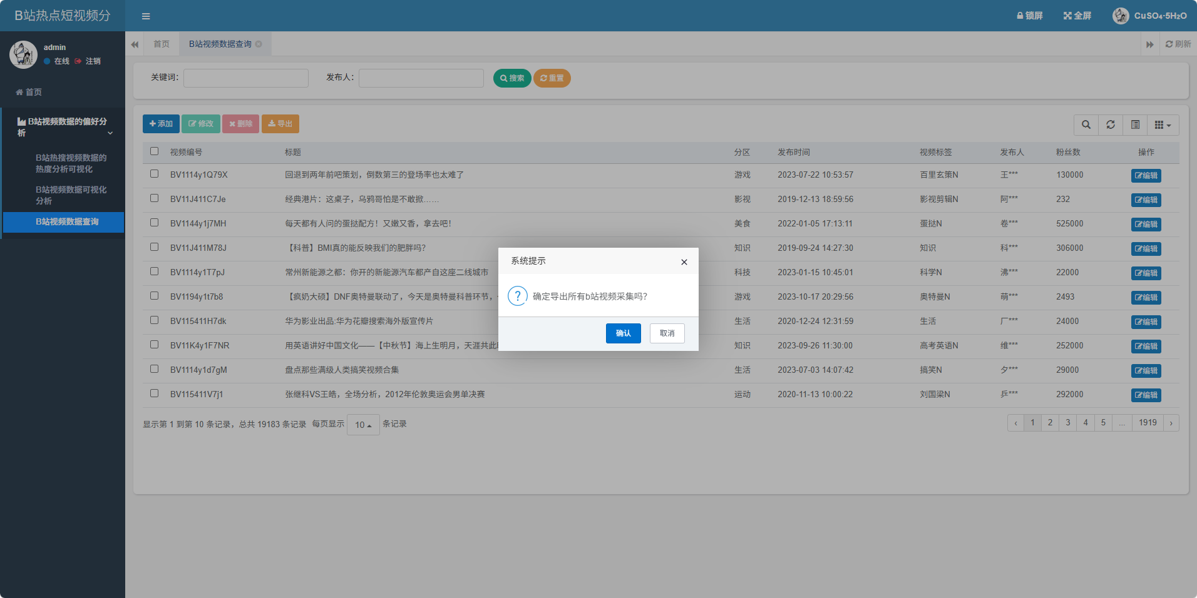Check the row for BV1114y1Q79X
The height and width of the screenshot is (598, 1197).
pos(155,174)
